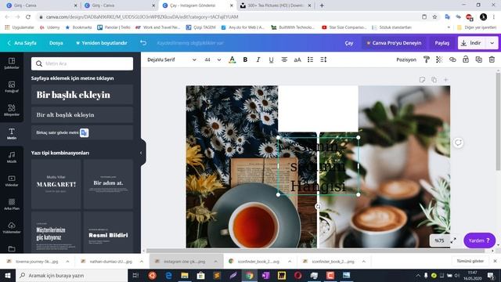Screen dimensions: 501x282
Task: Click Tümünü göster downloads link
Action: [x=470, y=261]
